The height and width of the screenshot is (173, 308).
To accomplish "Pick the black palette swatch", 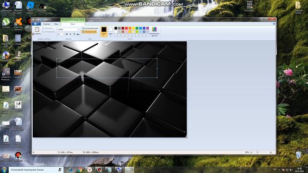I will [x=115, y=28].
